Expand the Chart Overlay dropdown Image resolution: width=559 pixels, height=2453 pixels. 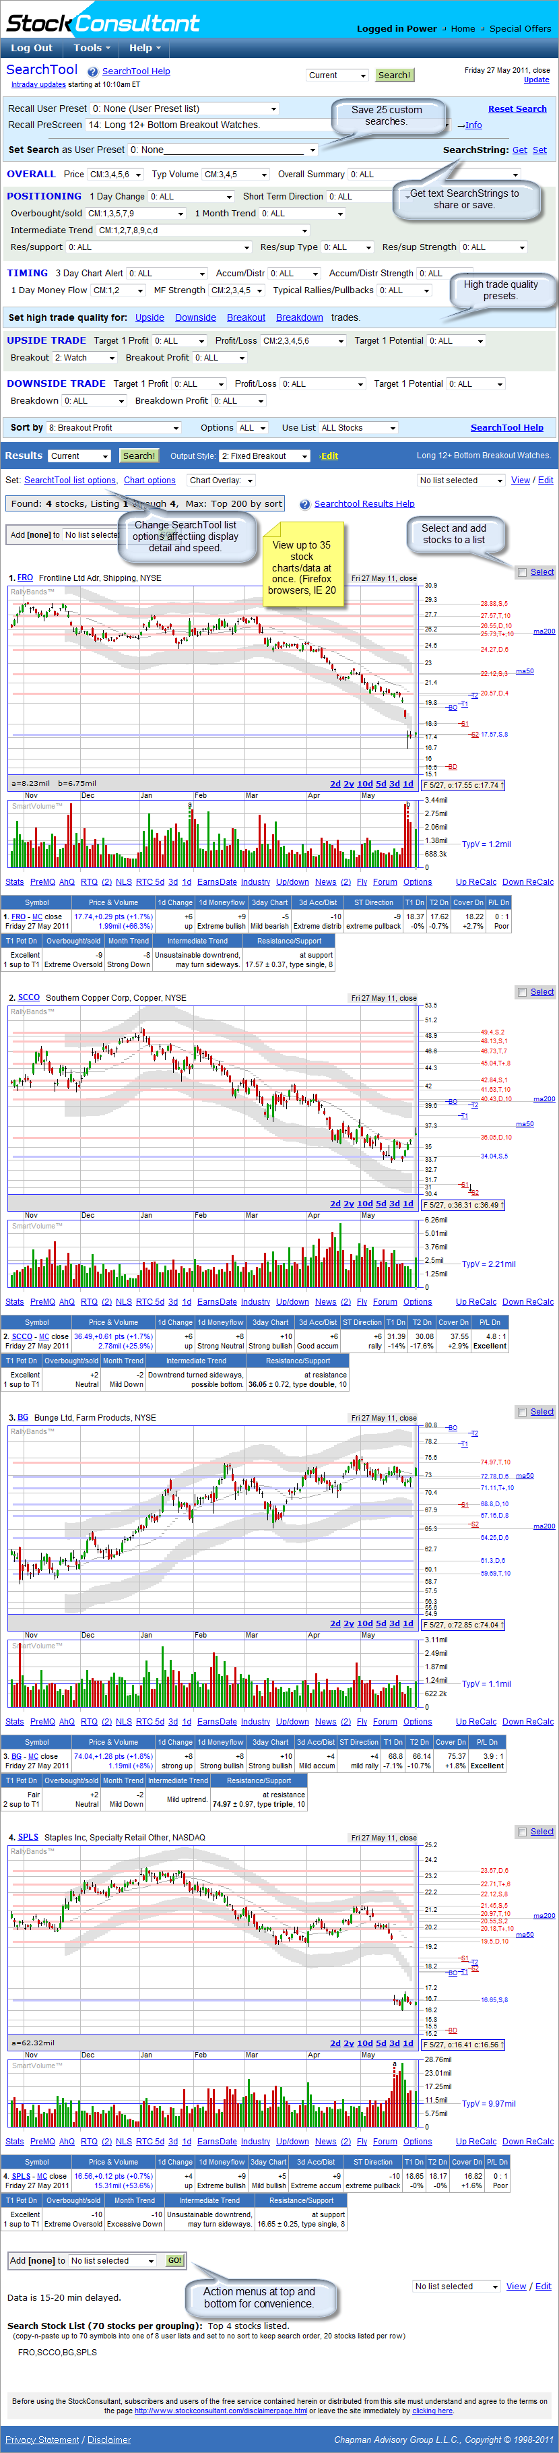(222, 481)
